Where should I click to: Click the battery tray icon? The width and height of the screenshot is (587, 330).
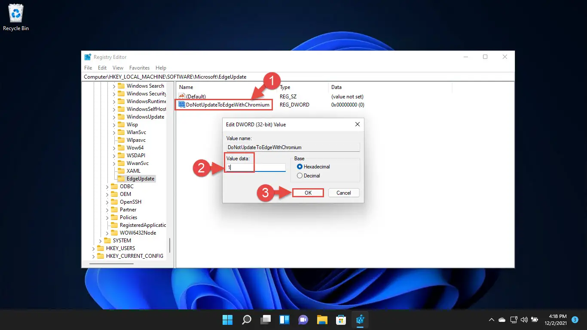[535, 320]
